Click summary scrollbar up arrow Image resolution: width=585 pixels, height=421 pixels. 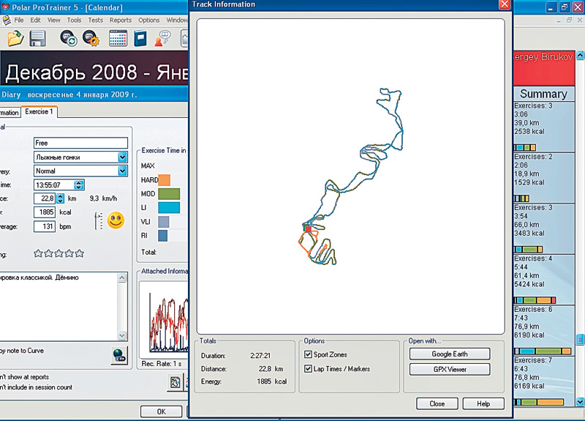click(580, 56)
